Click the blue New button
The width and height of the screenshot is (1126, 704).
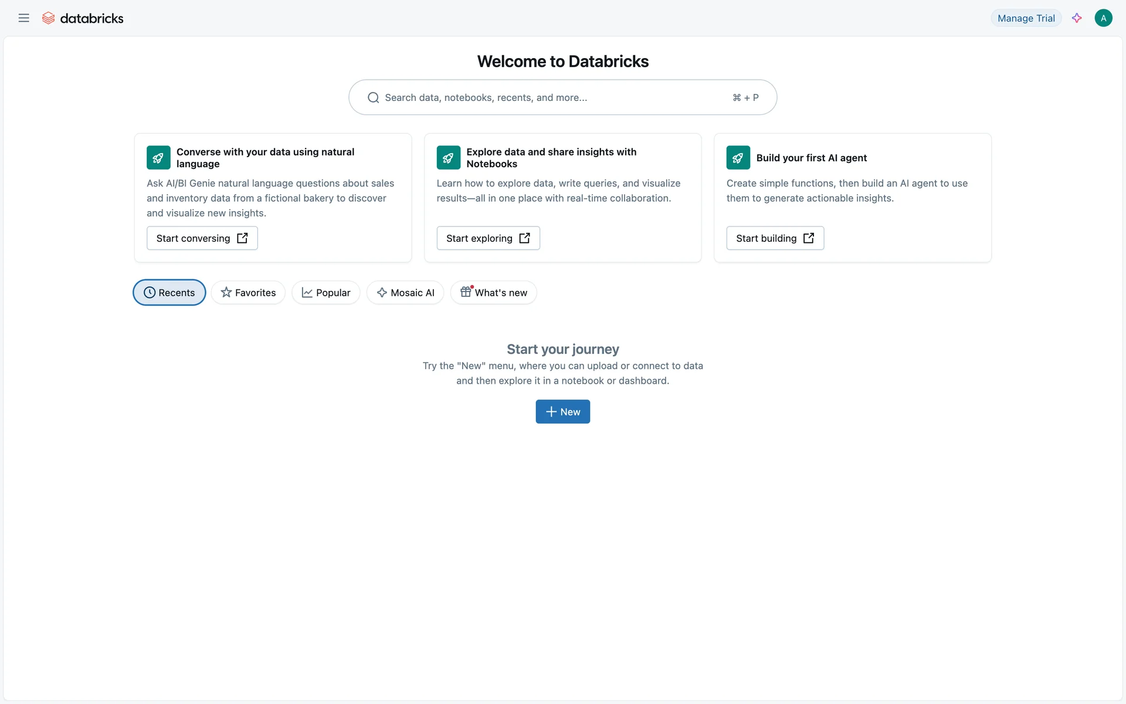click(x=562, y=412)
